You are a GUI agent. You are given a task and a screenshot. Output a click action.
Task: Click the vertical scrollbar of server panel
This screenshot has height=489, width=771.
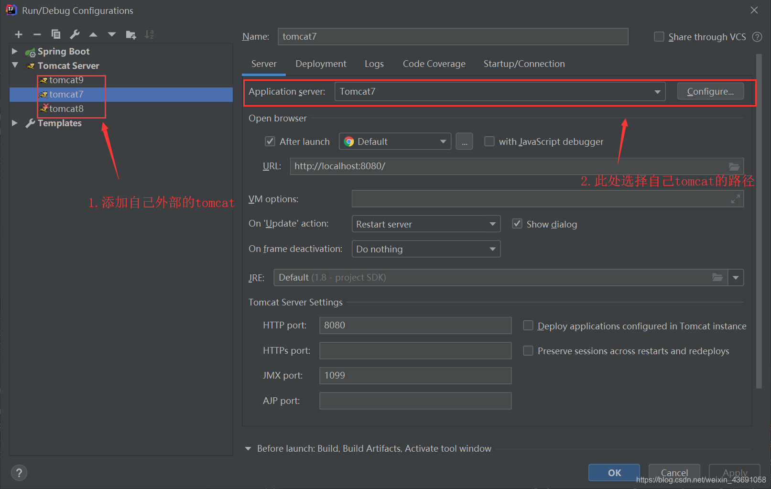pyautogui.click(x=759, y=221)
